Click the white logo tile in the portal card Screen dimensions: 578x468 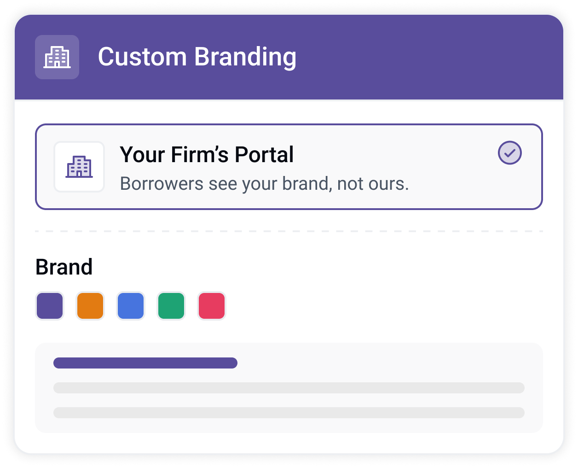pyautogui.click(x=79, y=167)
